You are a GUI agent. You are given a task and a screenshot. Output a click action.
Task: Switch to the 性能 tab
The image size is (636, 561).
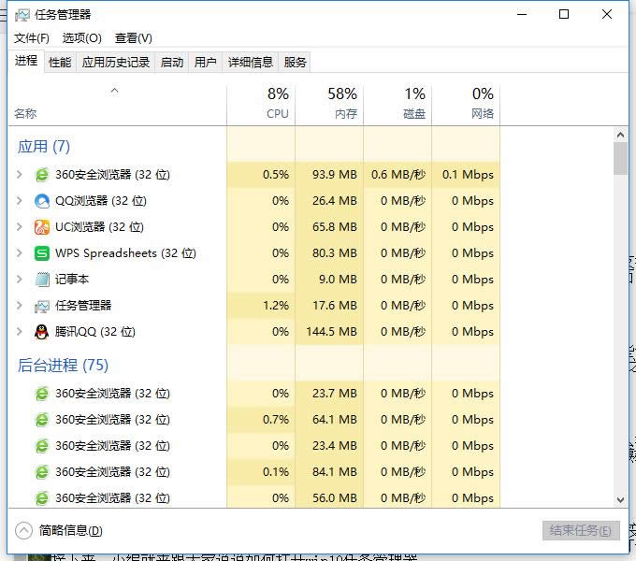tap(60, 62)
